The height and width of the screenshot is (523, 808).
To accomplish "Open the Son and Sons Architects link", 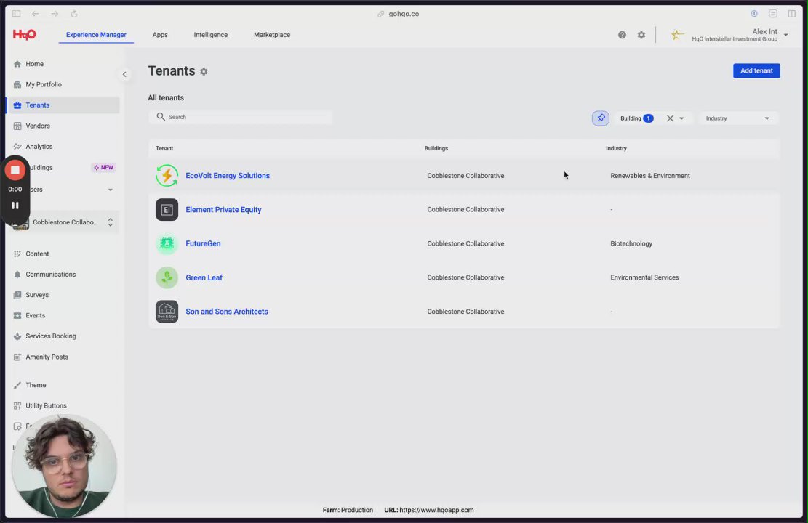I will pyautogui.click(x=227, y=312).
